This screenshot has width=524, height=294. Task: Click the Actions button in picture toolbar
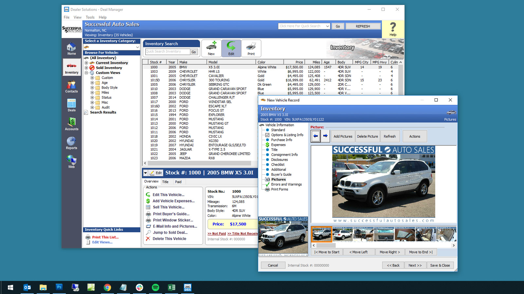pyautogui.click(x=415, y=137)
